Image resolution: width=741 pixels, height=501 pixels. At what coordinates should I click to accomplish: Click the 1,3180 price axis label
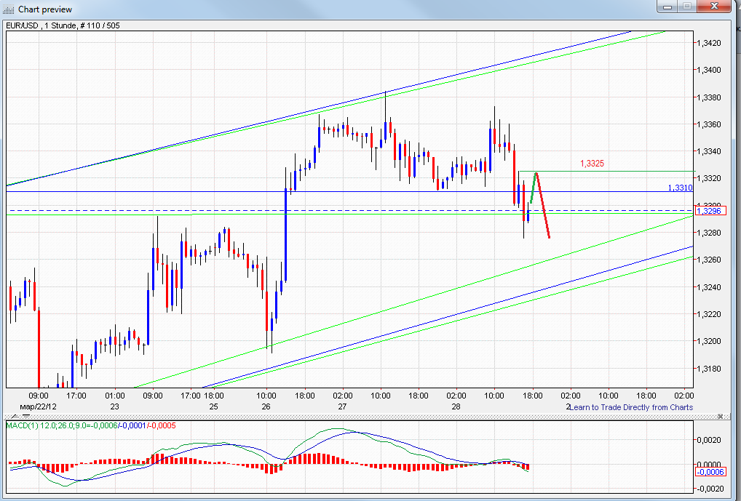point(708,368)
